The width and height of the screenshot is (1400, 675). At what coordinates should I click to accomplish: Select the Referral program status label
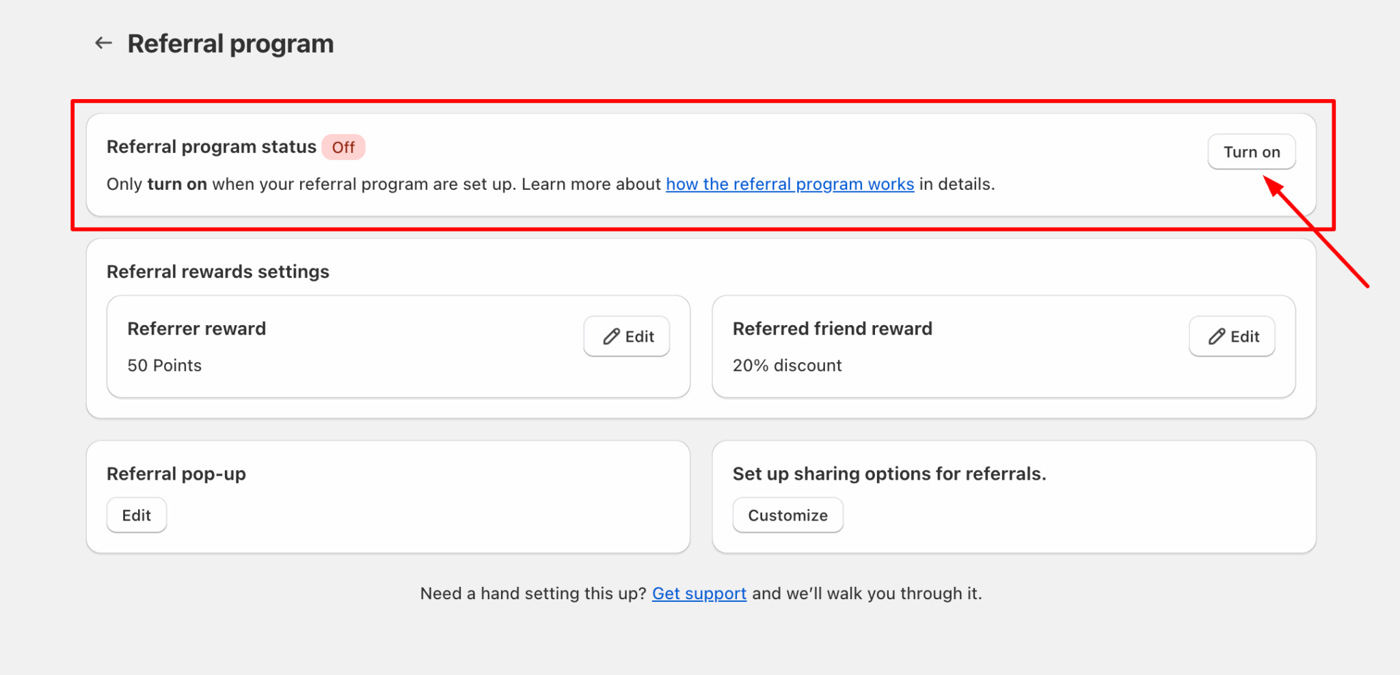[211, 147]
